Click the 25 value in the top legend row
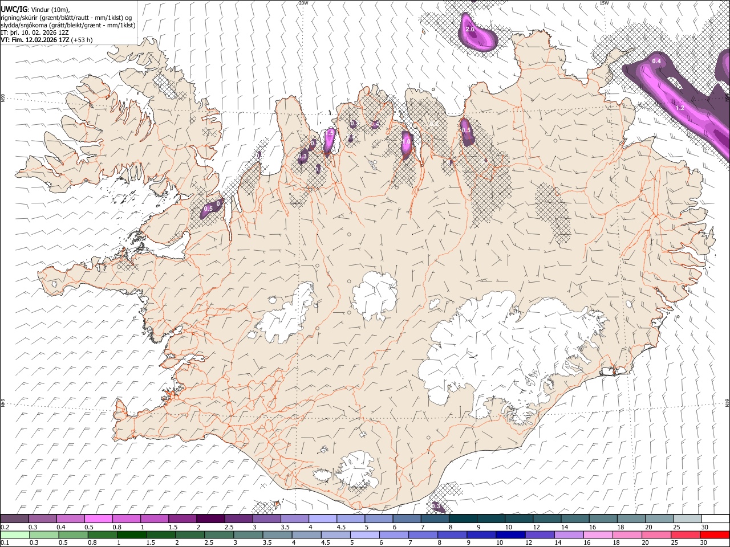The height and width of the screenshot is (547, 730). (676, 527)
